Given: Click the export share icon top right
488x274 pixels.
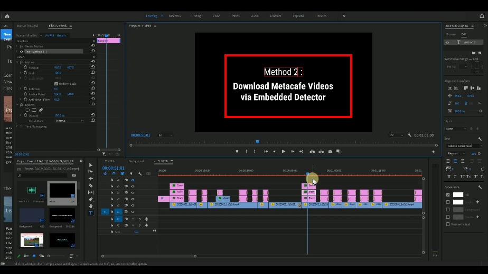Looking at the screenshot, I should 482,16.
